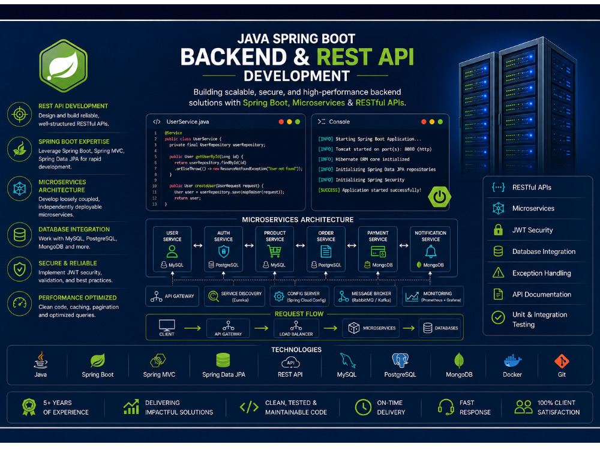Click the Tomcat started on port log line
600x450 pixels.
coord(374,149)
